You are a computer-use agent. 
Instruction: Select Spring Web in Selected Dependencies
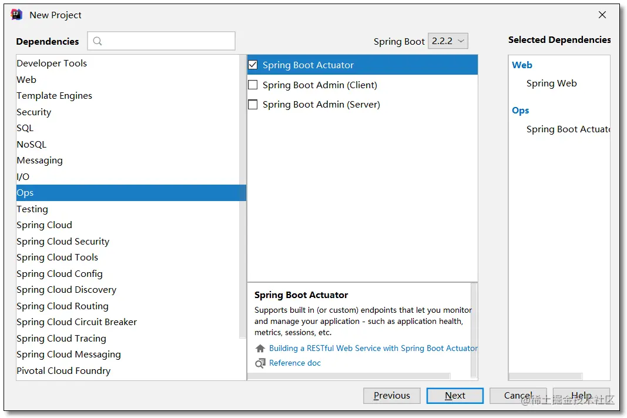coord(551,83)
